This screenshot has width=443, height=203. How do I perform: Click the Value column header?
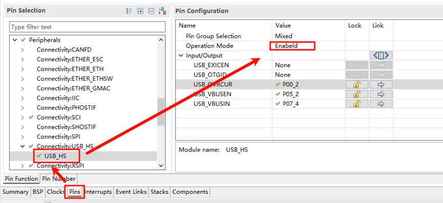[283, 26]
